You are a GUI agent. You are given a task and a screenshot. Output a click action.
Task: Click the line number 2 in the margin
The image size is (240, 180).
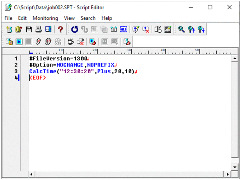[x=16, y=65]
